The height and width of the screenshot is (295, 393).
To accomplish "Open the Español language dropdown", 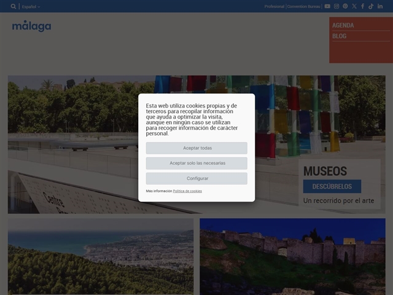I will point(31,7).
